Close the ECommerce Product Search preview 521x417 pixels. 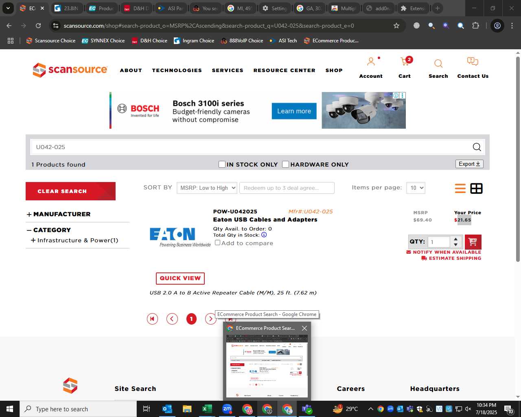click(304, 328)
